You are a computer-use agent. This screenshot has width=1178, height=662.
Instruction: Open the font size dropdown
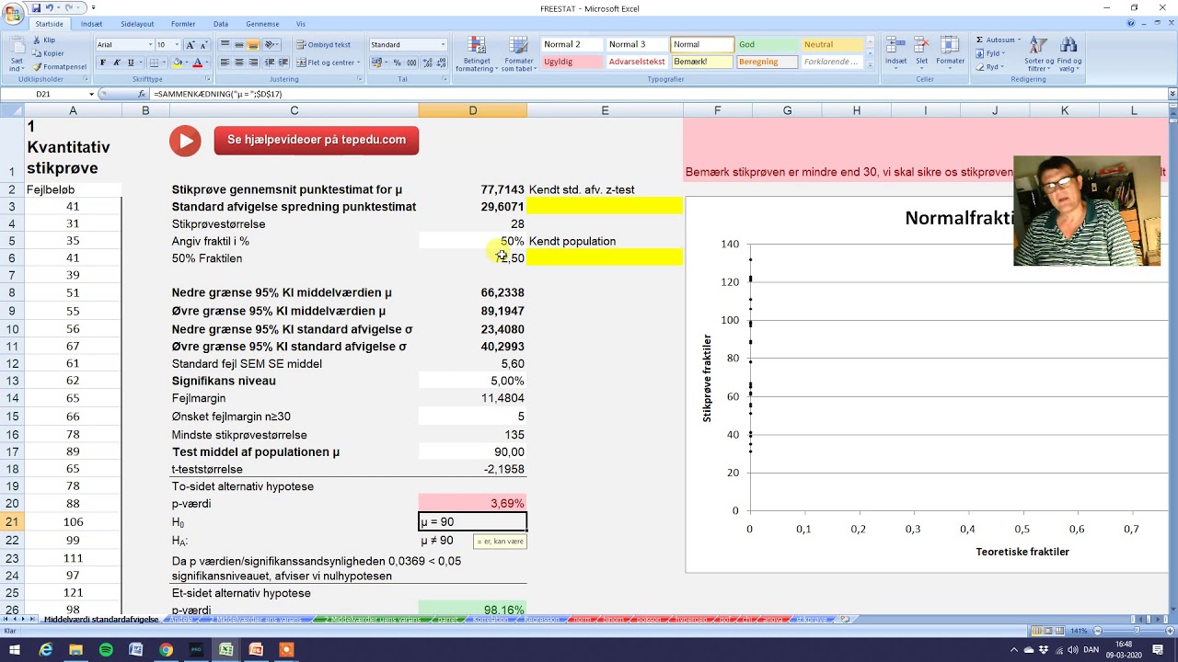(177, 45)
